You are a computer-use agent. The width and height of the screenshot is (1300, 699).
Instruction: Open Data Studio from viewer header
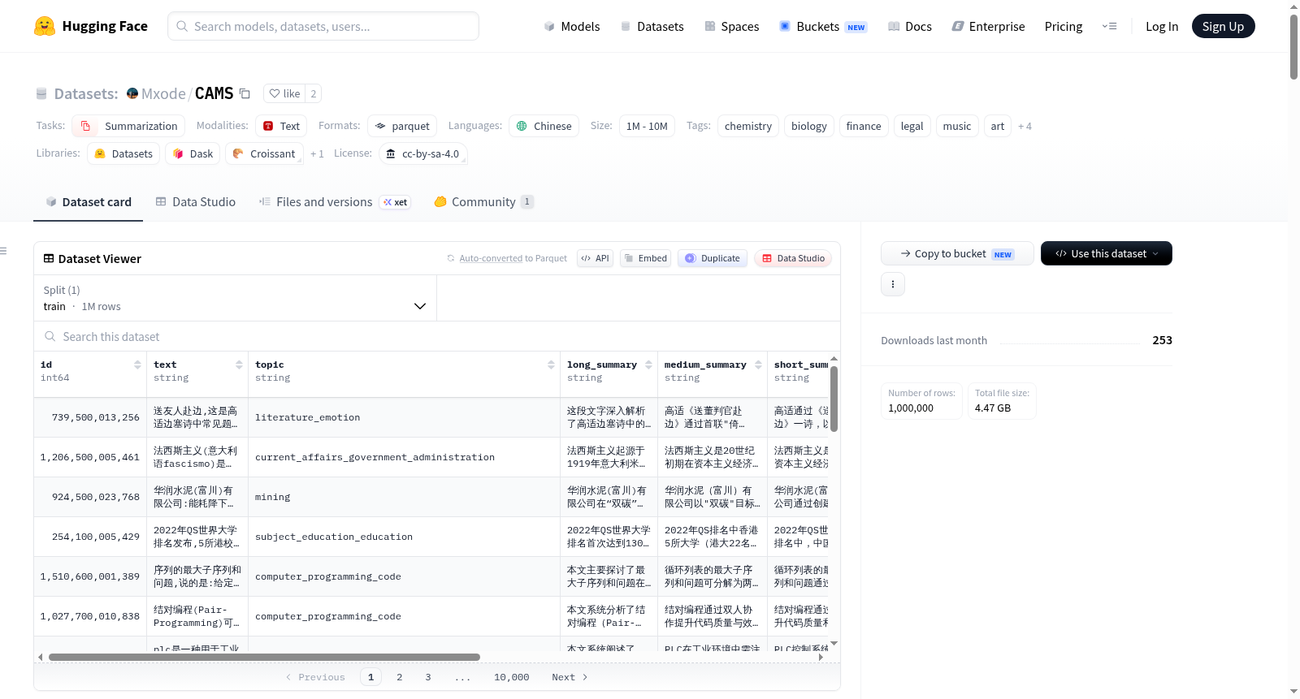point(793,258)
